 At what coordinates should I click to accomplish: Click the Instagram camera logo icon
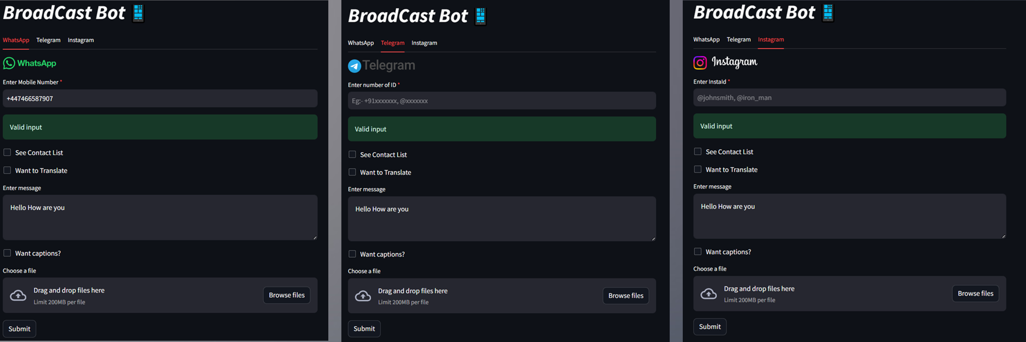(x=700, y=62)
